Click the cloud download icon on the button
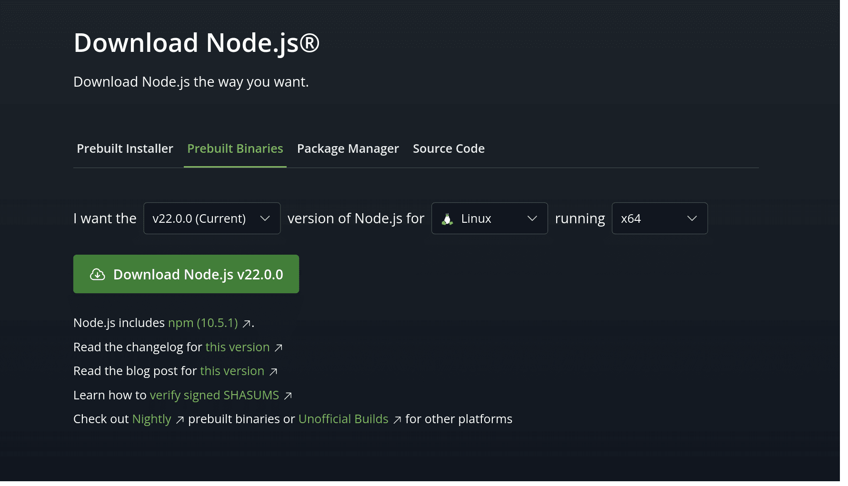 [98, 275]
